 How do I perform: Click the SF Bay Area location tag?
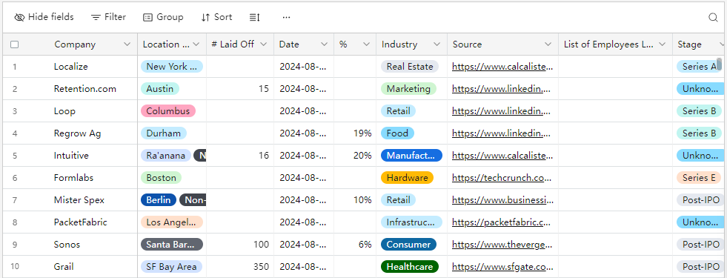coord(172,267)
